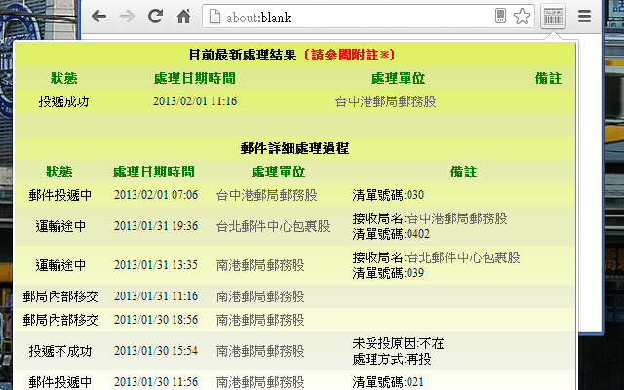Screen dimensions: 624x390
Task: Click the mobile device icon in address bar
Action: [x=500, y=16]
